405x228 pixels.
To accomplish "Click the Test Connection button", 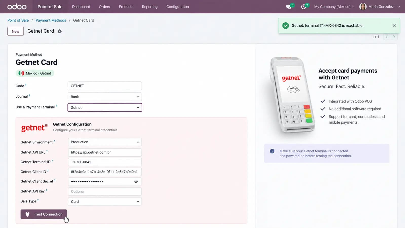I will (x=44, y=214).
